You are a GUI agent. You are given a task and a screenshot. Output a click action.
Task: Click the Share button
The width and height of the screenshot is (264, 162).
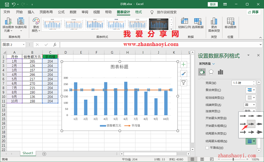click(x=254, y=12)
